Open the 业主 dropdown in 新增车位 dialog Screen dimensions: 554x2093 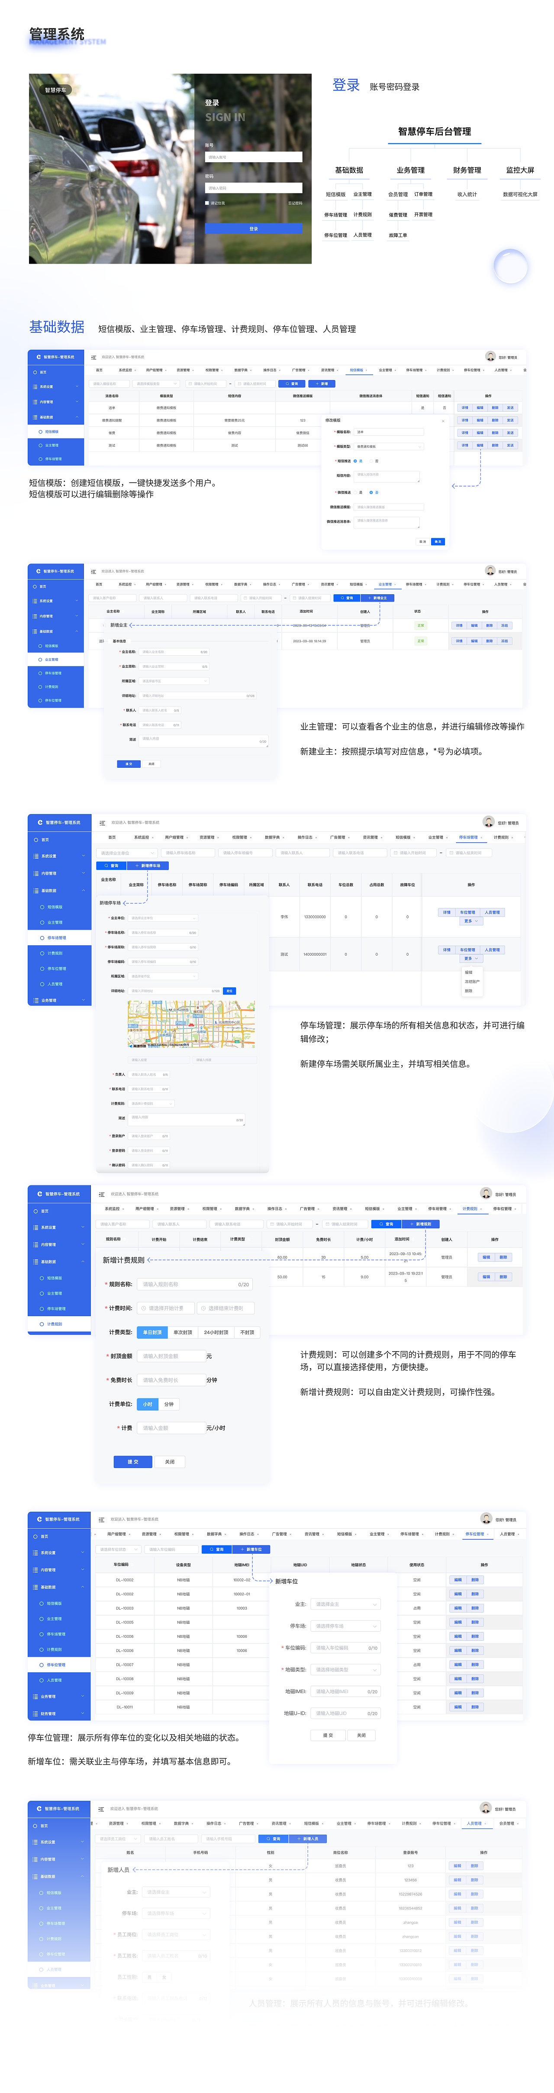345,1605
